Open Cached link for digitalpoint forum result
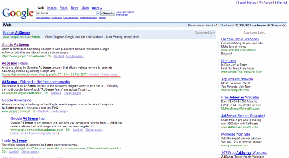 point(94,74)
